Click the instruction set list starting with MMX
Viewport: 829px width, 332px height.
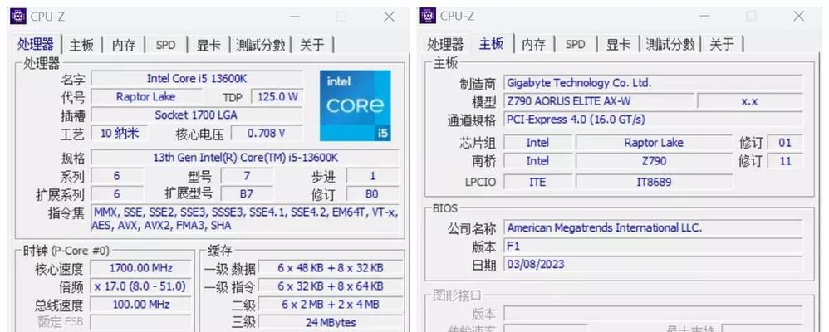pyautogui.click(x=245, y=219)
